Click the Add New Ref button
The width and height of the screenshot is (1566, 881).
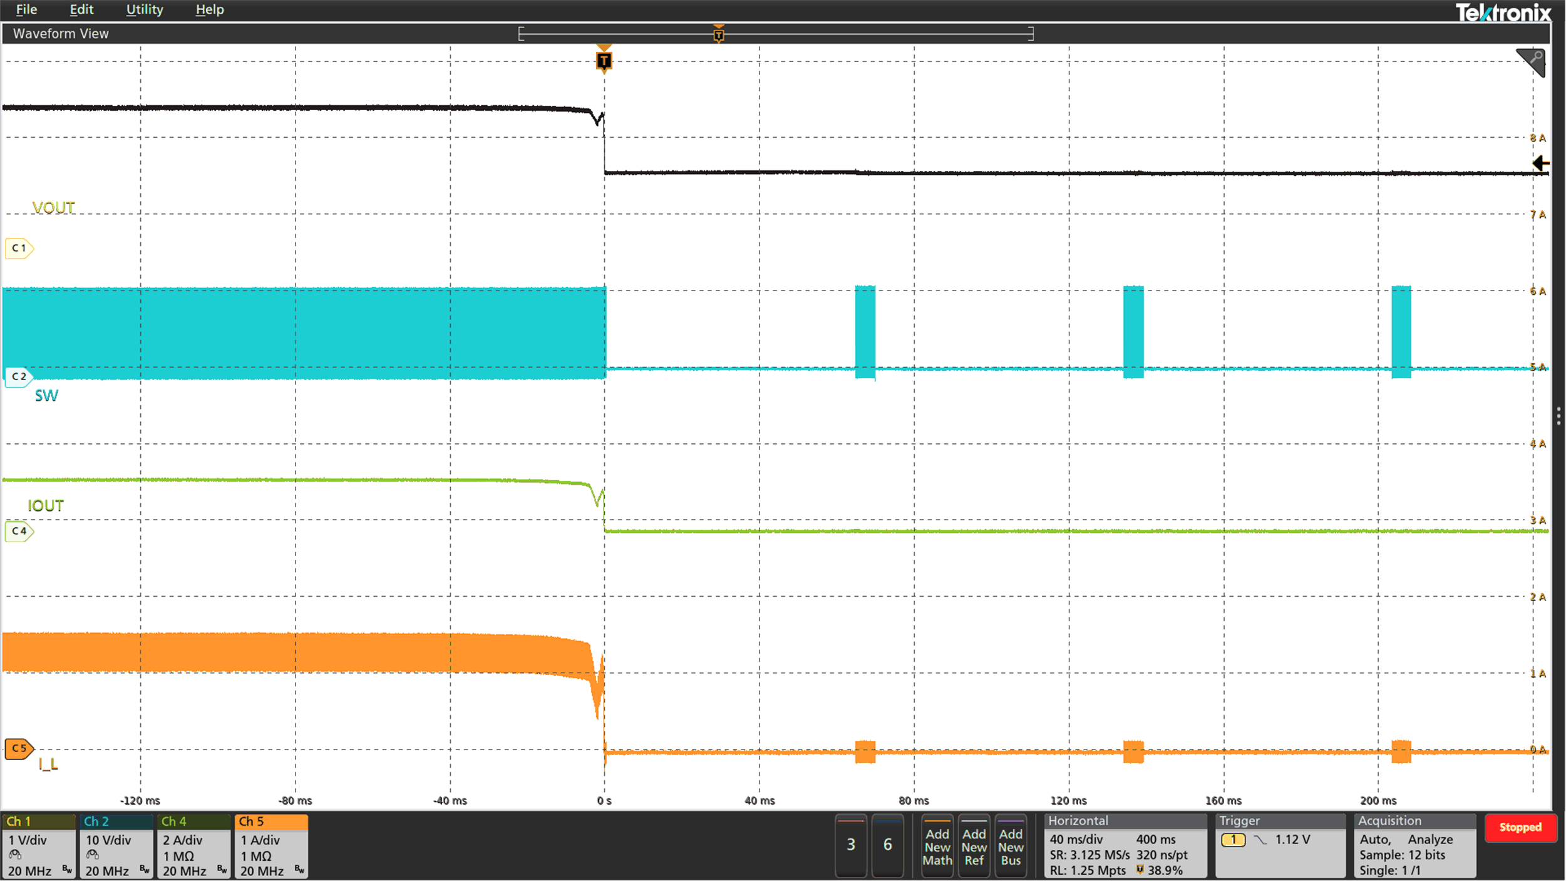(974, 847)
